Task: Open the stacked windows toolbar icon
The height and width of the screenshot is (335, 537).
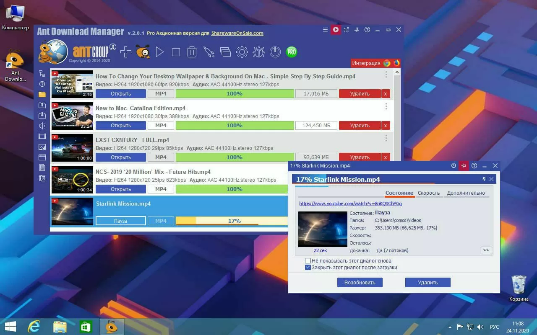Action: (225, 52)
